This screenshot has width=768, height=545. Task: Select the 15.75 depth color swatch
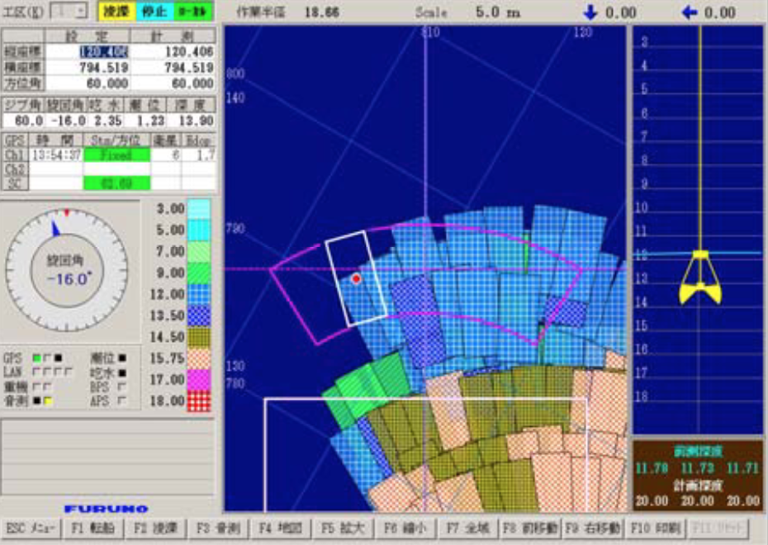pos(199,358)
